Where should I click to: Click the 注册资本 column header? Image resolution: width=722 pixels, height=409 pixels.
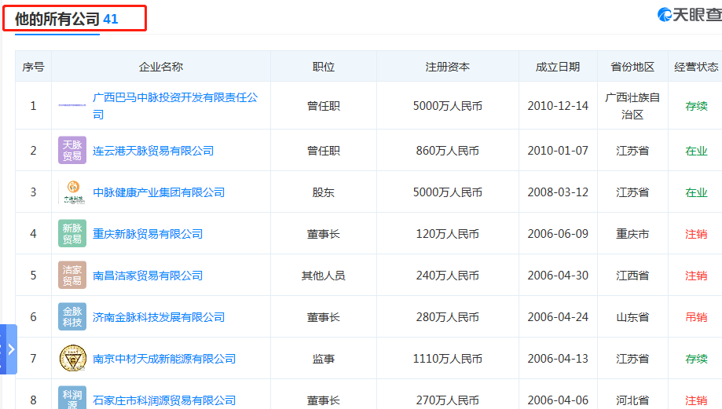click(x=448, y=67)
